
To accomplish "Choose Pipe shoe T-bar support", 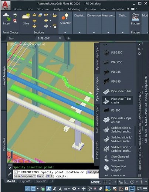I will (x=118, y=91).
